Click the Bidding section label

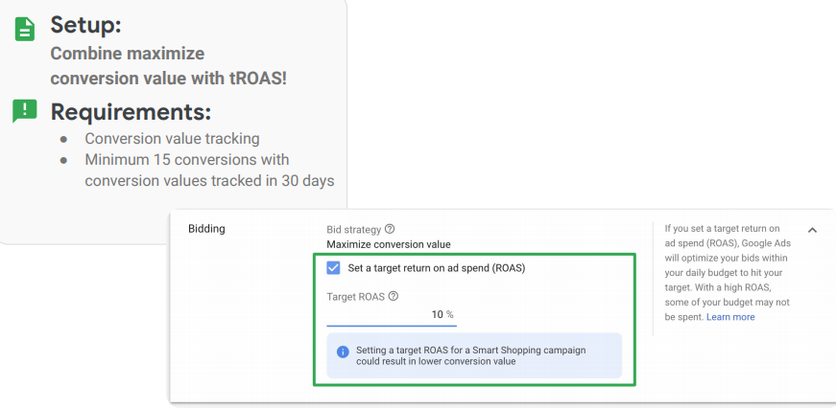[206, 229]
